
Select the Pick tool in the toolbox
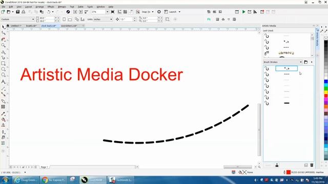(4, 27)
